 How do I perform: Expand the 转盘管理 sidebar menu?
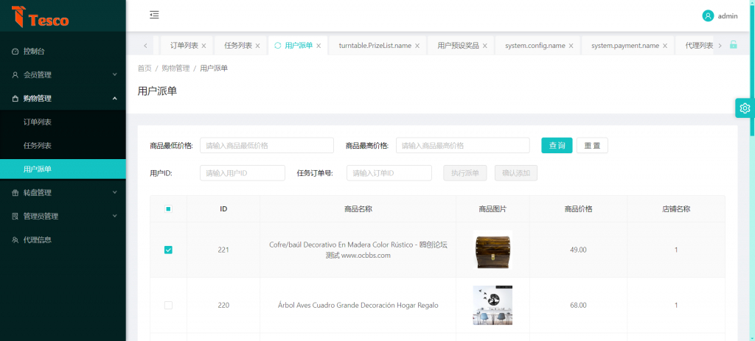click(x=63, y=193)
